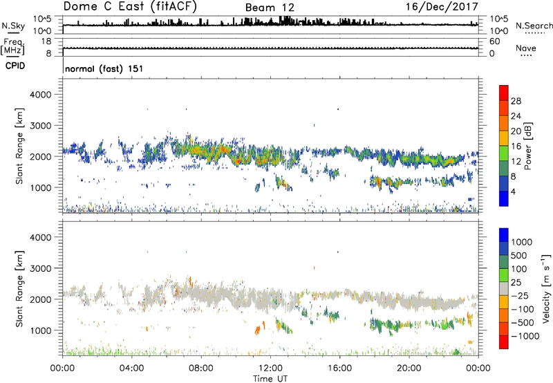The image size is (553, 383).
Task: Click the '-100' velocity colorbar tick label
Action: 522,309
